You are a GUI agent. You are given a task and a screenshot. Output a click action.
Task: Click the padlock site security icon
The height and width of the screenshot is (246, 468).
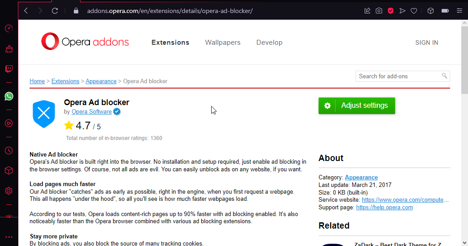pos(76,11)
